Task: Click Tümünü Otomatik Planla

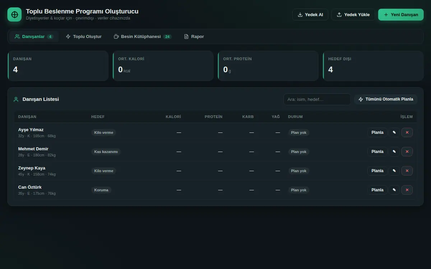Action: tap(386, 99)
